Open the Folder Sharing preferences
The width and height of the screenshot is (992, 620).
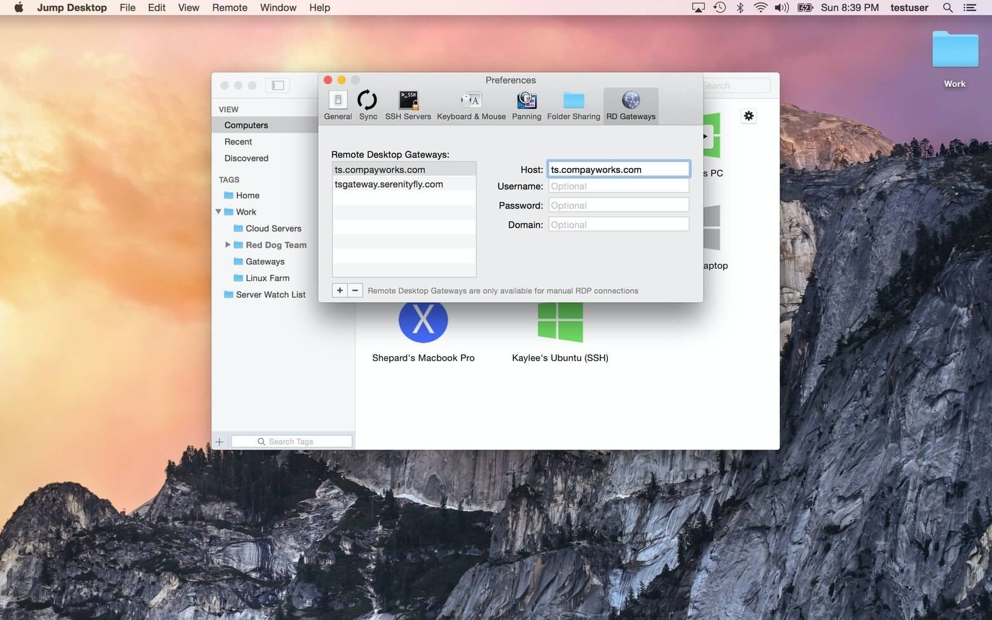point(573,104)
